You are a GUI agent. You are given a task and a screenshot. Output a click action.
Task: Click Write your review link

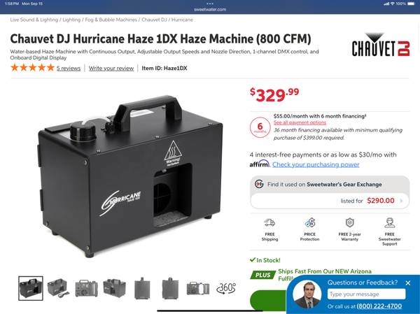(111, 69)
